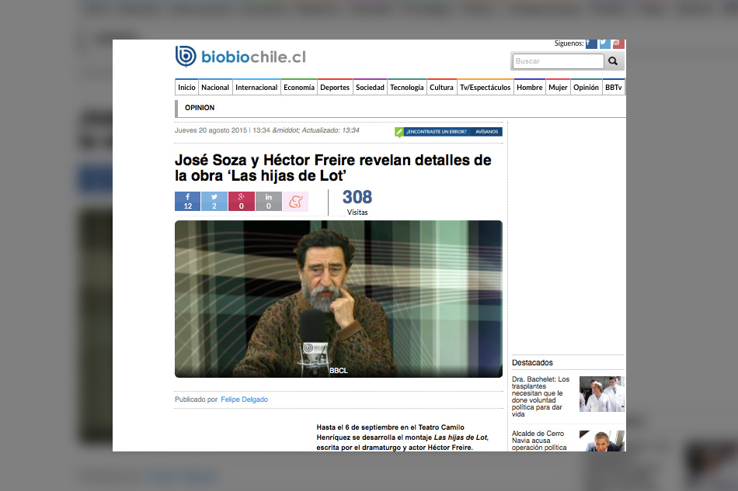Share the article on Twitter (2)
The width and height of the screenshot is (738, 491).
tap(214, 201)
